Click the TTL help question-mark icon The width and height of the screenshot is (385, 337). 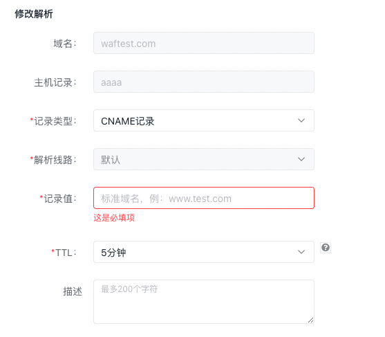[x=326, y=247]
